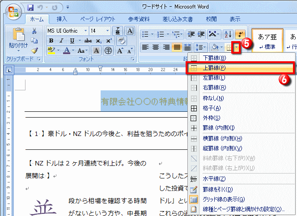Select the Format Painter brush

[x=34, y=50]
